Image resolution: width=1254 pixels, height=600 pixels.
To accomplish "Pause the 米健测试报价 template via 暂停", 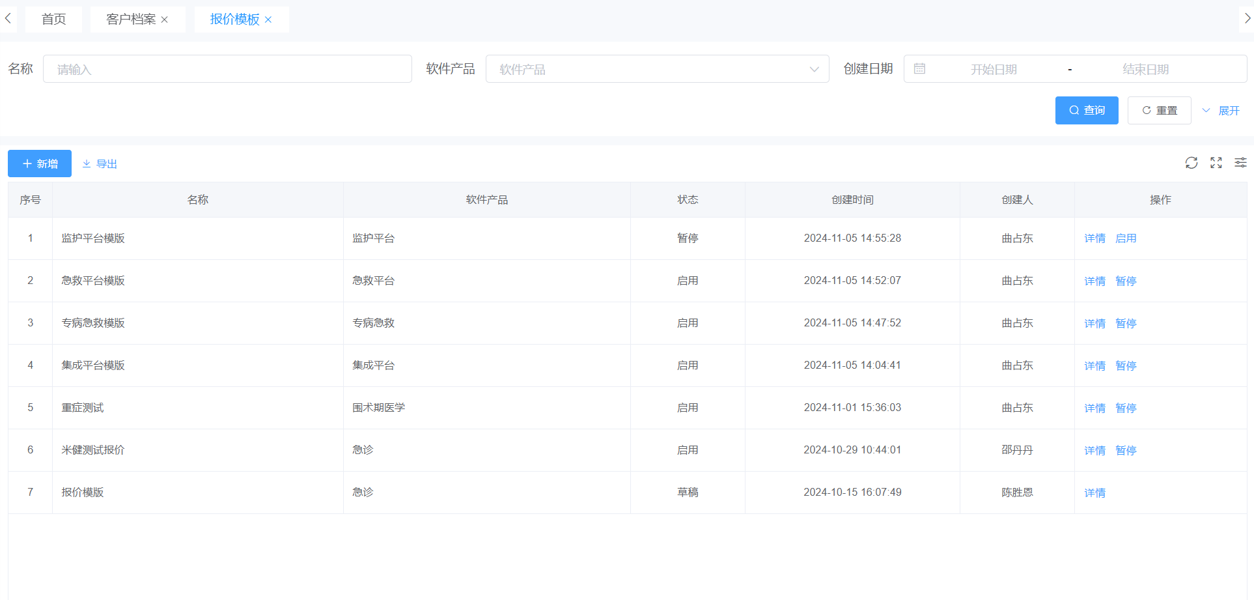I will 1125,450.
